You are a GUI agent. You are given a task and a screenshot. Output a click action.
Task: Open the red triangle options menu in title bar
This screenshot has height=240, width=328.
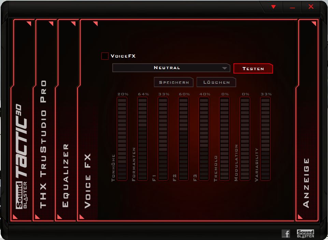pyautogui.click(x=273, y=7)
